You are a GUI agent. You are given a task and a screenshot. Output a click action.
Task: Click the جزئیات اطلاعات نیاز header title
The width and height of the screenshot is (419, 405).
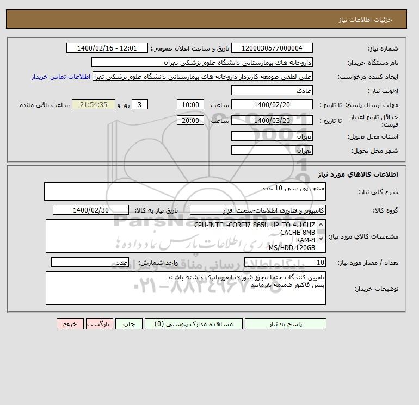[365, 20]
